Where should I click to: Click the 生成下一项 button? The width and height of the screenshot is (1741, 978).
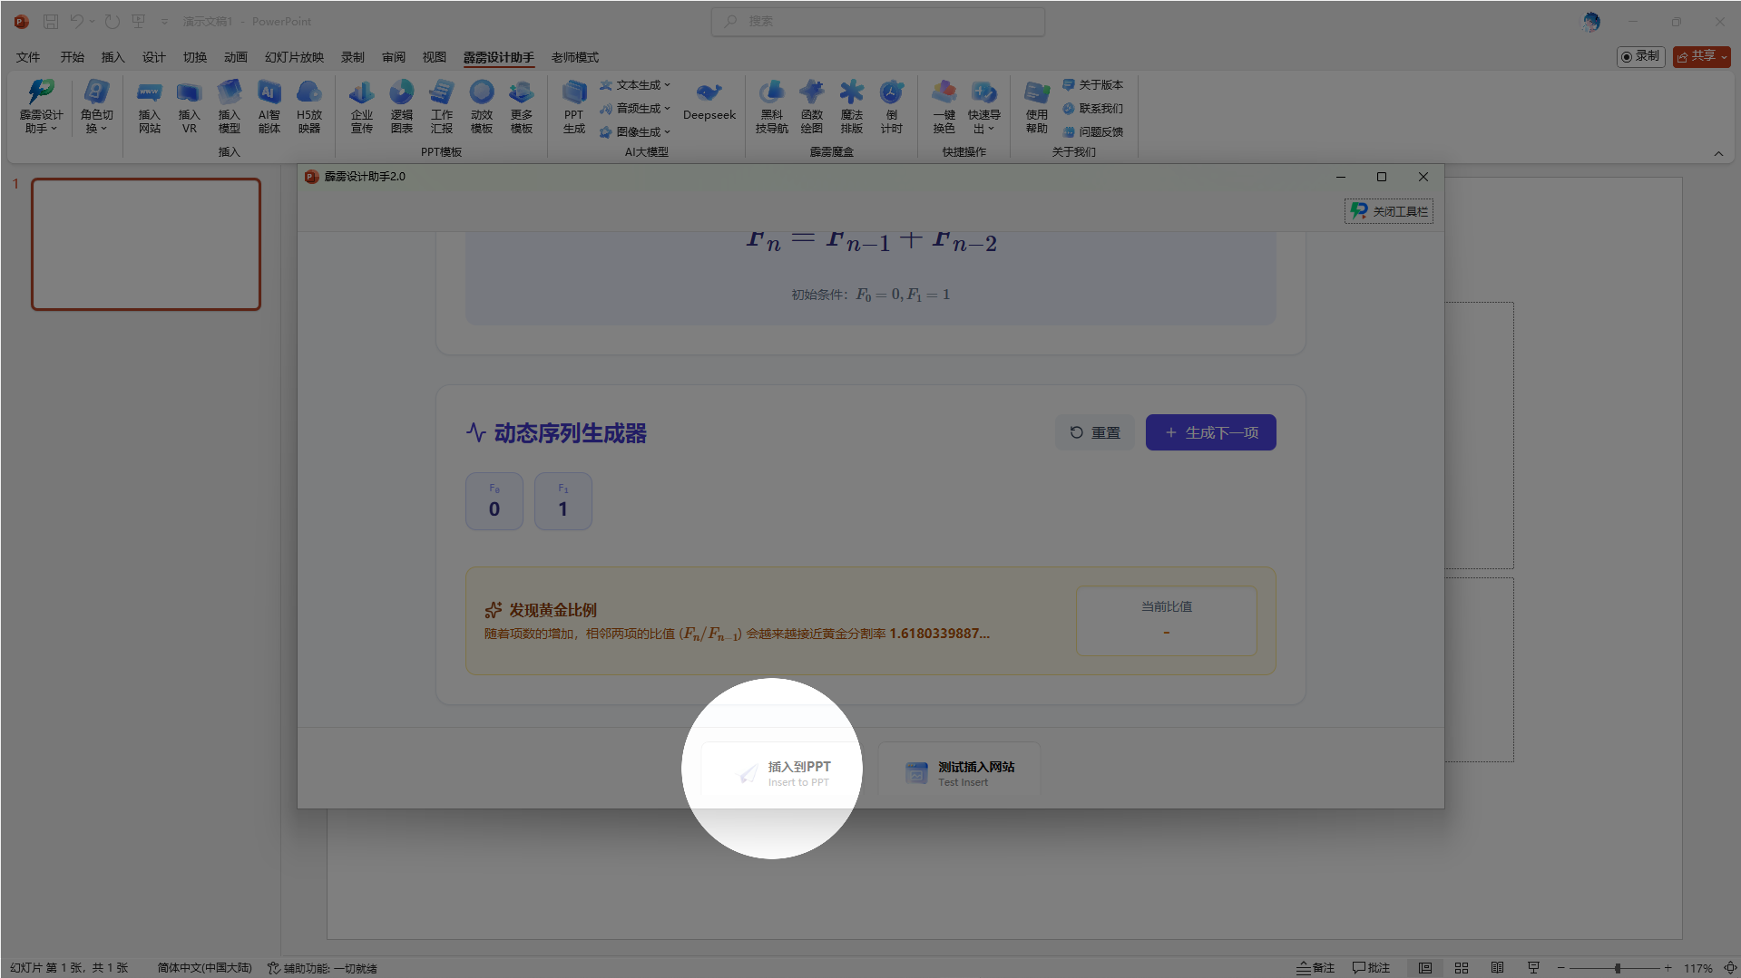[x=1211, y=432]
